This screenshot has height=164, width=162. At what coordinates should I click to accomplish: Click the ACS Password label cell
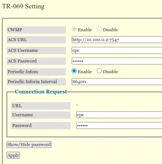[36, 61]
